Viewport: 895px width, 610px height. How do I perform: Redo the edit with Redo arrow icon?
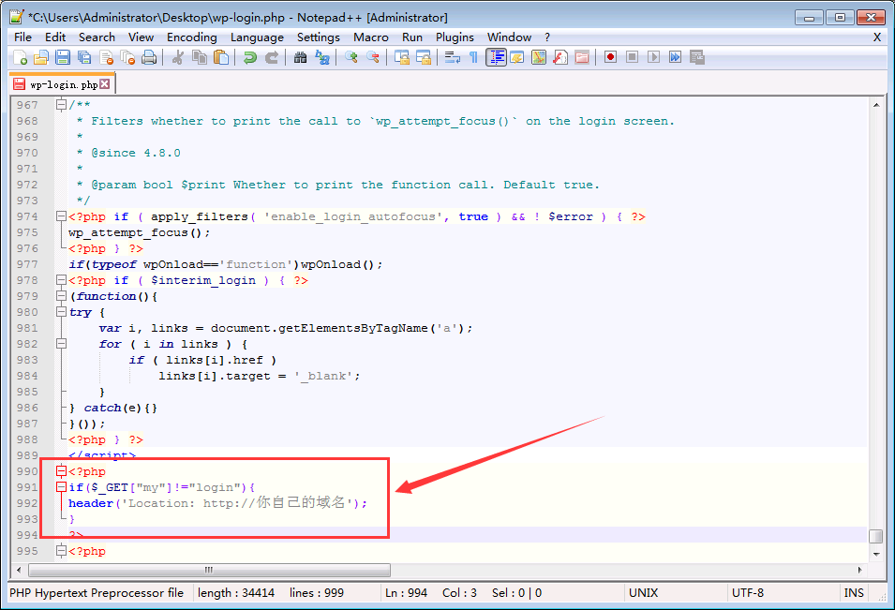[272, 58]
